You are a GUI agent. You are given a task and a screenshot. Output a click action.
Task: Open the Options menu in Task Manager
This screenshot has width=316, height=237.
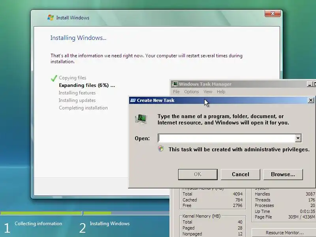[x=192, y=92]
